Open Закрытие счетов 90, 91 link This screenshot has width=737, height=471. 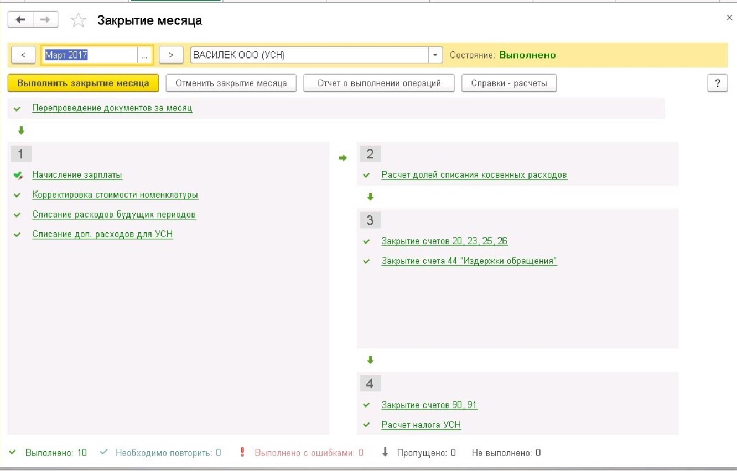429,405
